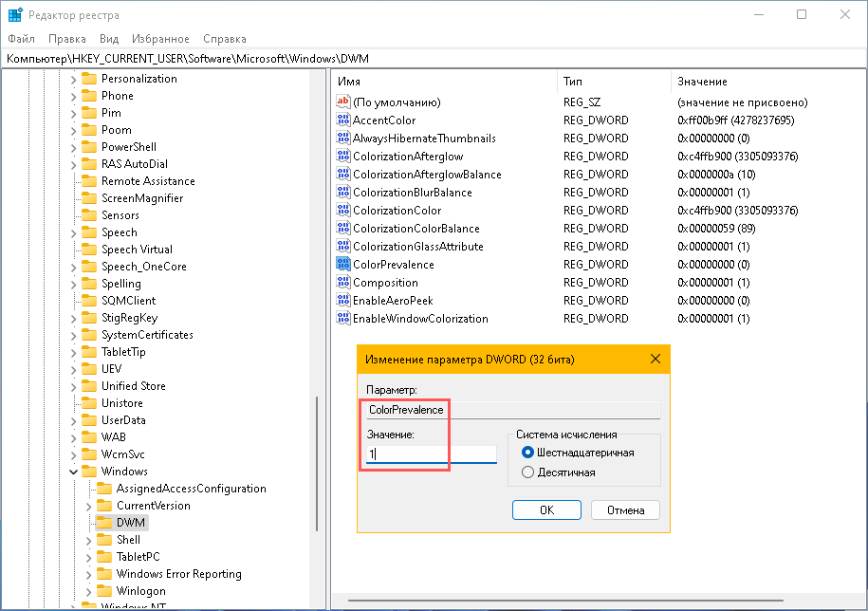Click the PowerShell folder icon
This screenshot has height=611, width=868.
coord(89,147)
